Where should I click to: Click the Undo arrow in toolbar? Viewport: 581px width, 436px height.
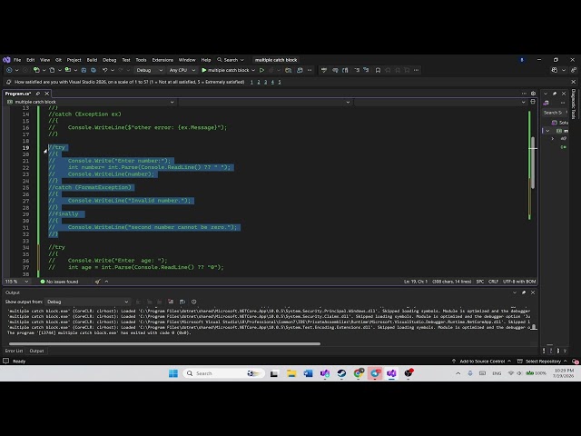click(105, 70)
